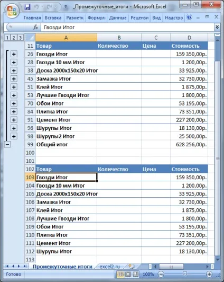Click the Insert Worksheet icon
Image resolution: width=224 pixels, height=282 pixels.
132,266
